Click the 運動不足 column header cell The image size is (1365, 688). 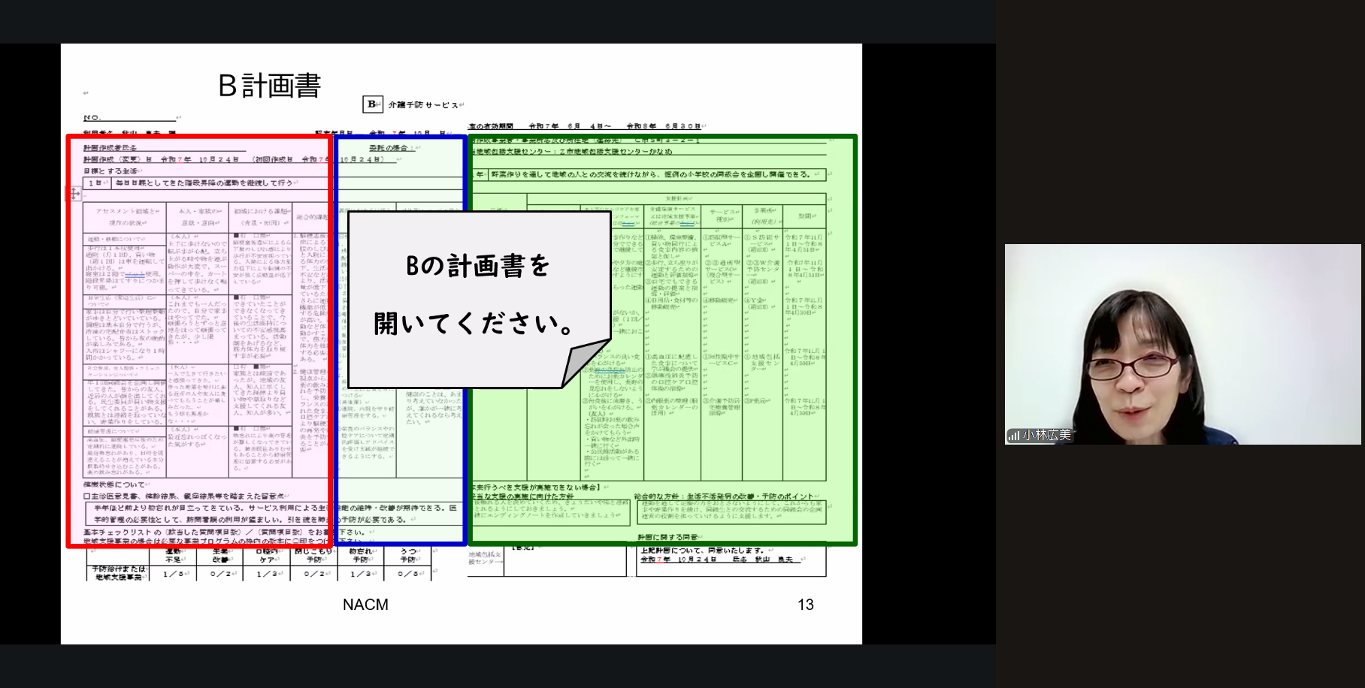pyautogui.click(x=172, y=556)
